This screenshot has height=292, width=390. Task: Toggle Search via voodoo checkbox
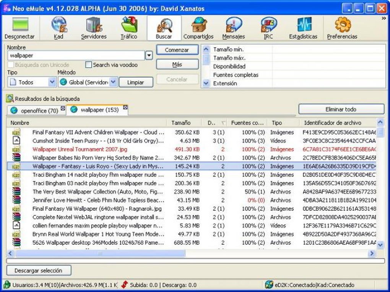88,65
